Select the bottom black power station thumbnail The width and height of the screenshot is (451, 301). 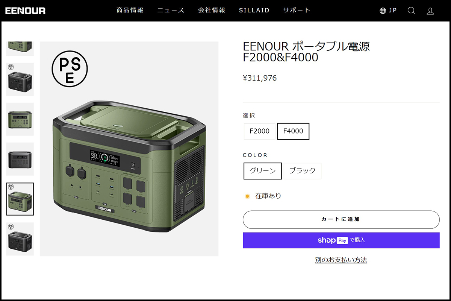click(20, 239)
